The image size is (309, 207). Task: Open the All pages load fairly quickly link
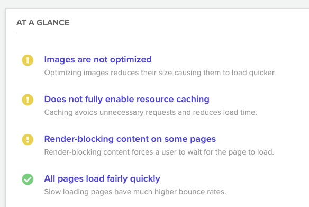point(102,178)
